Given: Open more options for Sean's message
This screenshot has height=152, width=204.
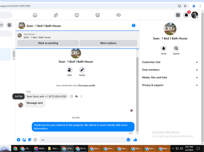Looking at the screenshot, I should click(81, 97).
